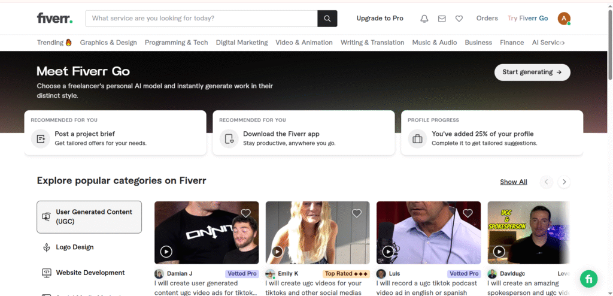Open Damian J's seller name
This screenshot has height=296, width=613.
[x=180, y=274]
